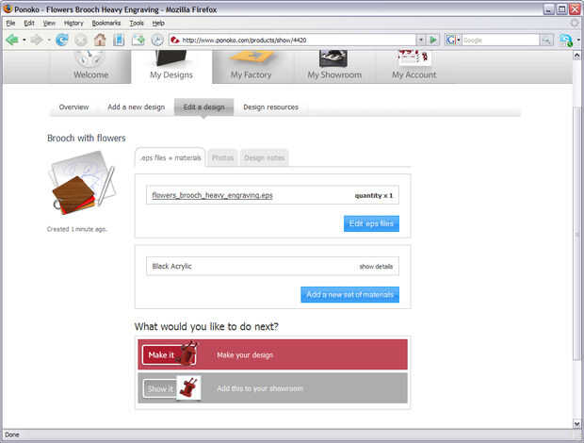584x443 pixels.
Task: Click the vertical scrollbar up arrow
Action: tap(576, 56)
